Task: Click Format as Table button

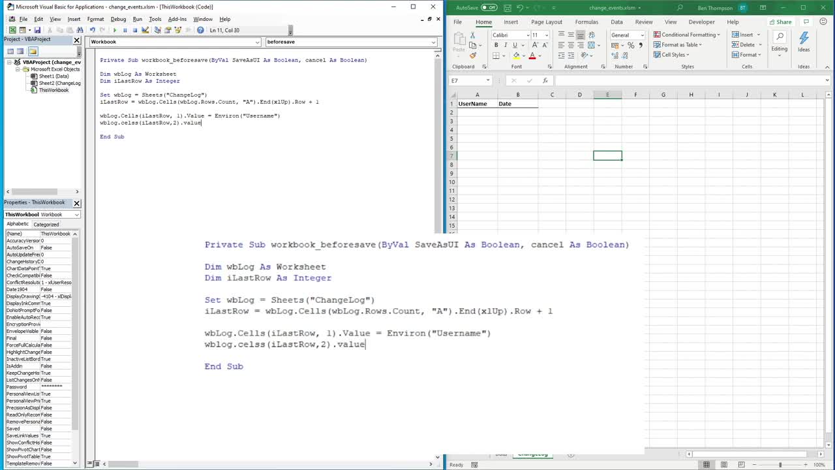Action: [x=678, y=44]
